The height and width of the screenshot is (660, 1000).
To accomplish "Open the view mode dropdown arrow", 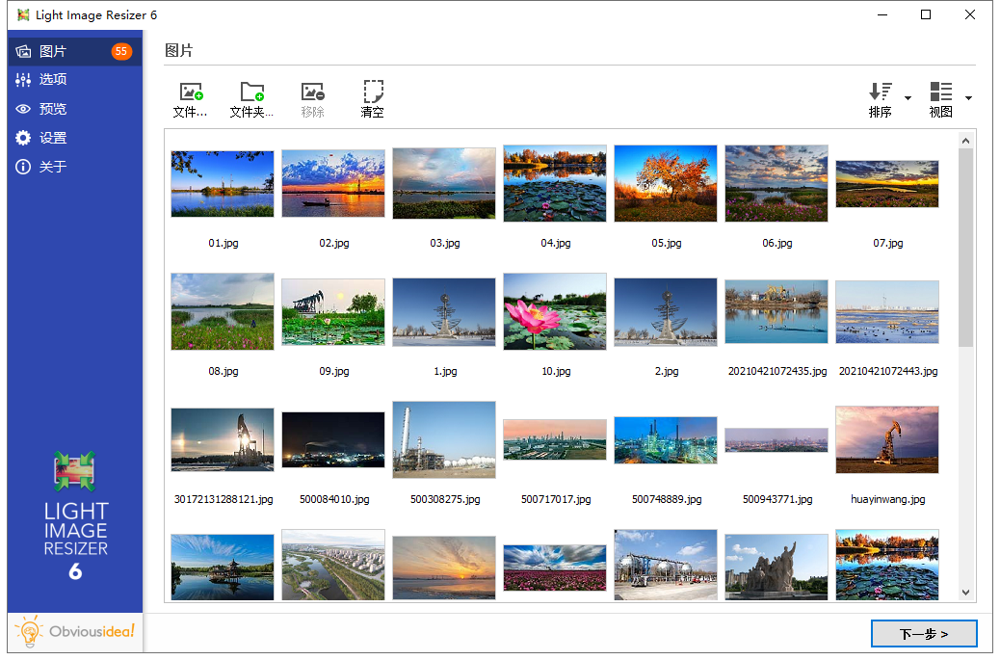I will [x=968, y=97].
